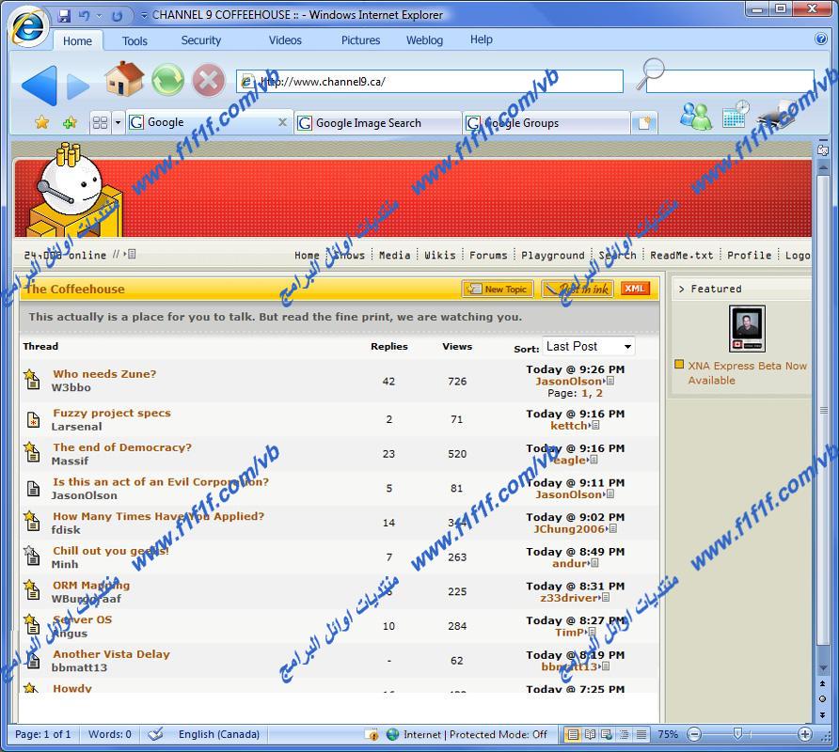Click the New Topic button
The width and height of the screenshot is (839, 752).
(498, 289)
